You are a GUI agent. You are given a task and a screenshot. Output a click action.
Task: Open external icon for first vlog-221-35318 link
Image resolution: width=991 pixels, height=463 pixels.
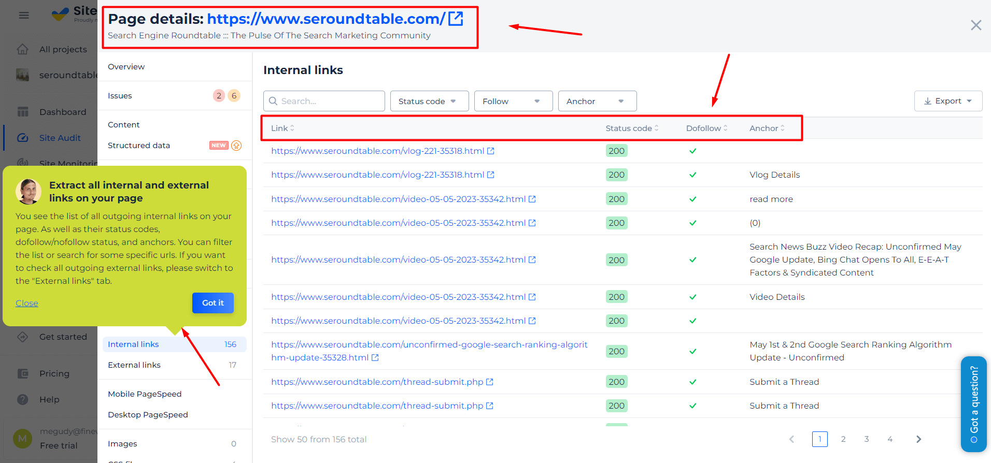pyautogui.click(x=491, y=151)
